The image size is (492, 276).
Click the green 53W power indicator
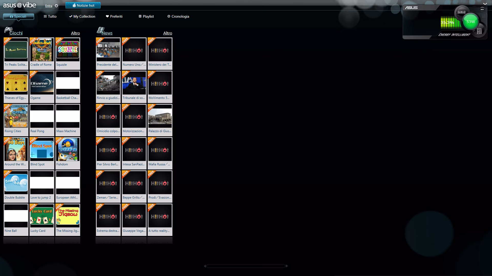(470, 22)
